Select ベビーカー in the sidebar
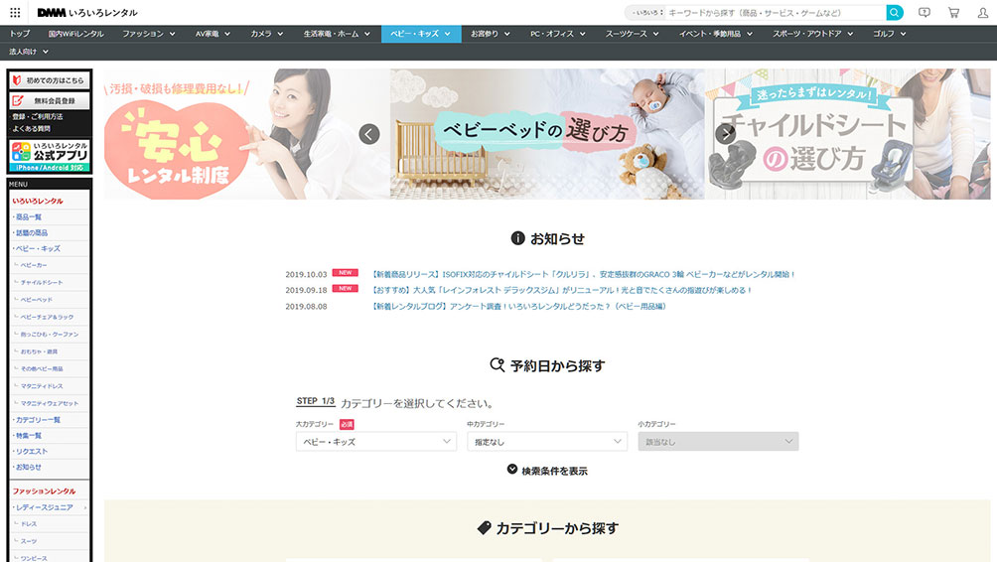 (x=34, y=265)
